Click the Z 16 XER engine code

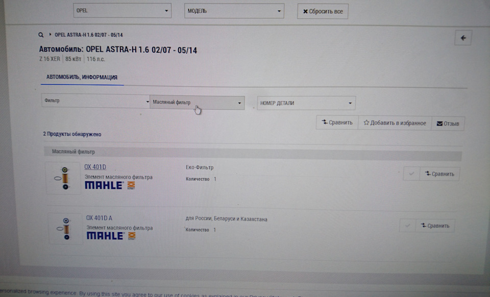point(50,59)
